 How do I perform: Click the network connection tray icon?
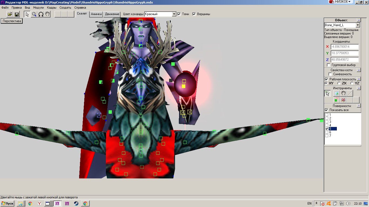pyautogui.click(x=341, y=203)
